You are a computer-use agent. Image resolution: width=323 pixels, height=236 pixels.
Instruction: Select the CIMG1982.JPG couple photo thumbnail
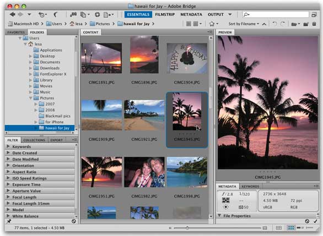pos(144,172)
